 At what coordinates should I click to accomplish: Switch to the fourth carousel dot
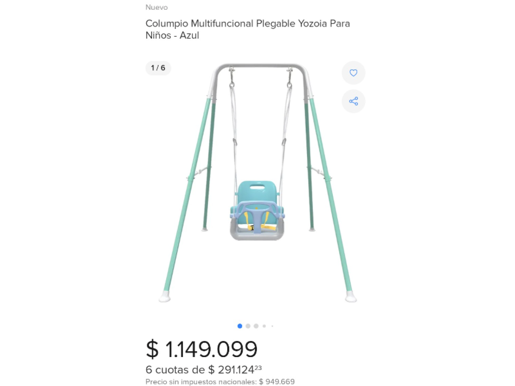point(264,326)
